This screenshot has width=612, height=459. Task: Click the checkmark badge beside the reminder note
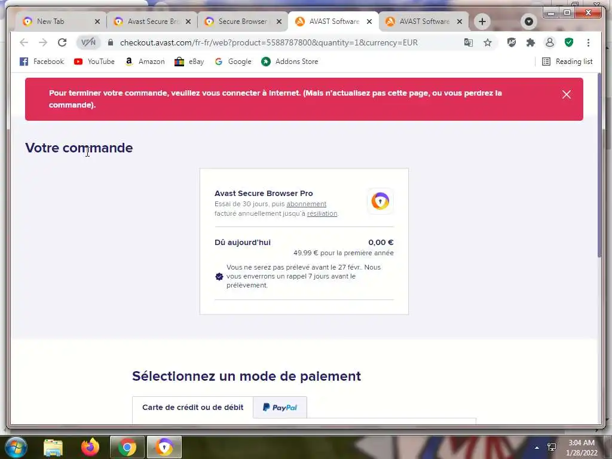[219, 276]
